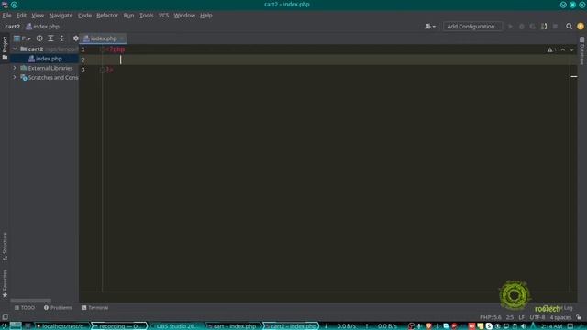
Task: Click the tool window quick-access icon bottom-left
Action: coord(5,317)
